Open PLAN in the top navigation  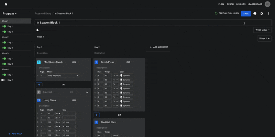pyautogui.click(x=221, y=4)
